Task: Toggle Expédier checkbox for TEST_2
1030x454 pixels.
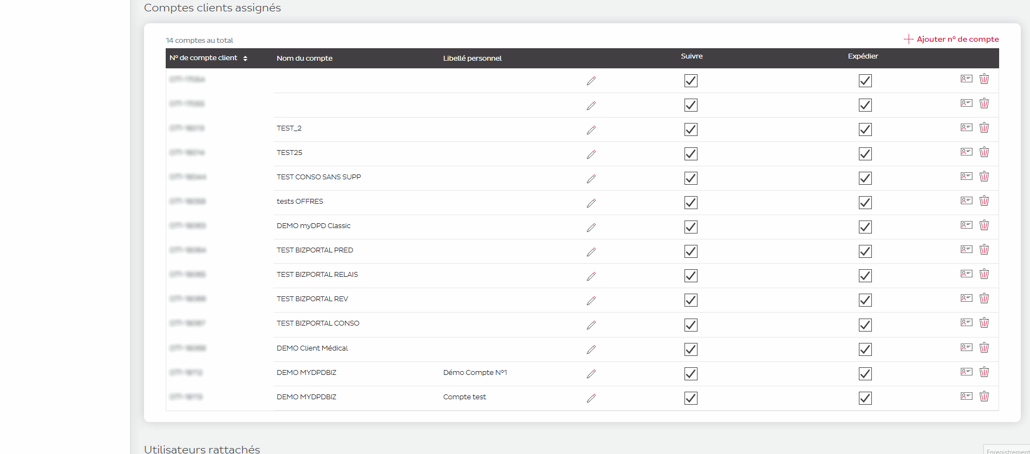Action: tap(865, 129)
